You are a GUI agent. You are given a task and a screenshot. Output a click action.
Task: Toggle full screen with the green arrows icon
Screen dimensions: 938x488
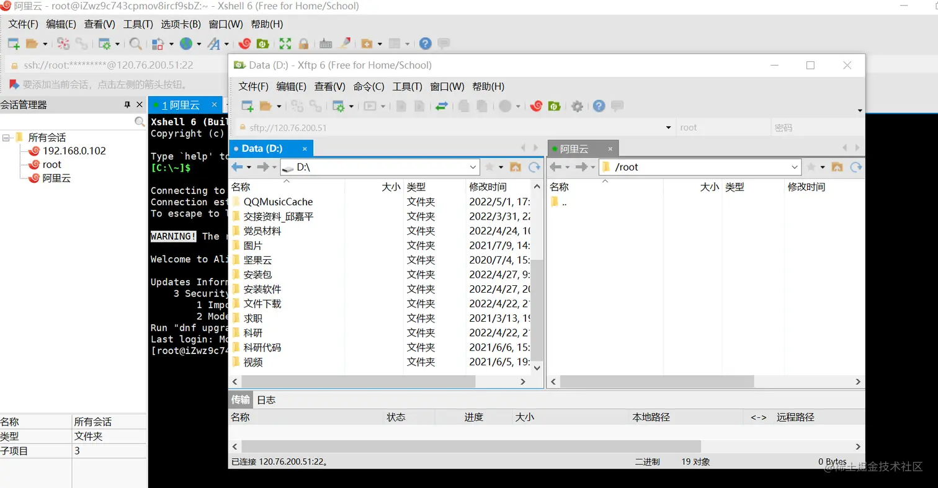pos(286,43)
